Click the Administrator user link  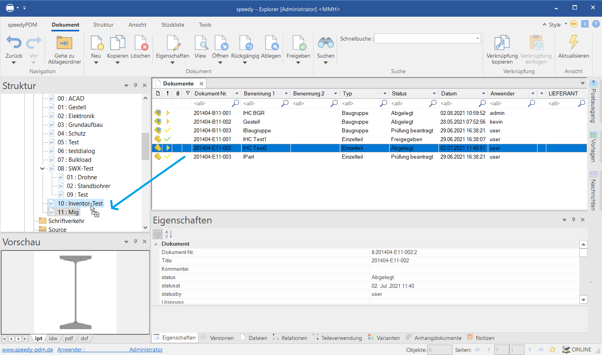(x=146, y=349)
